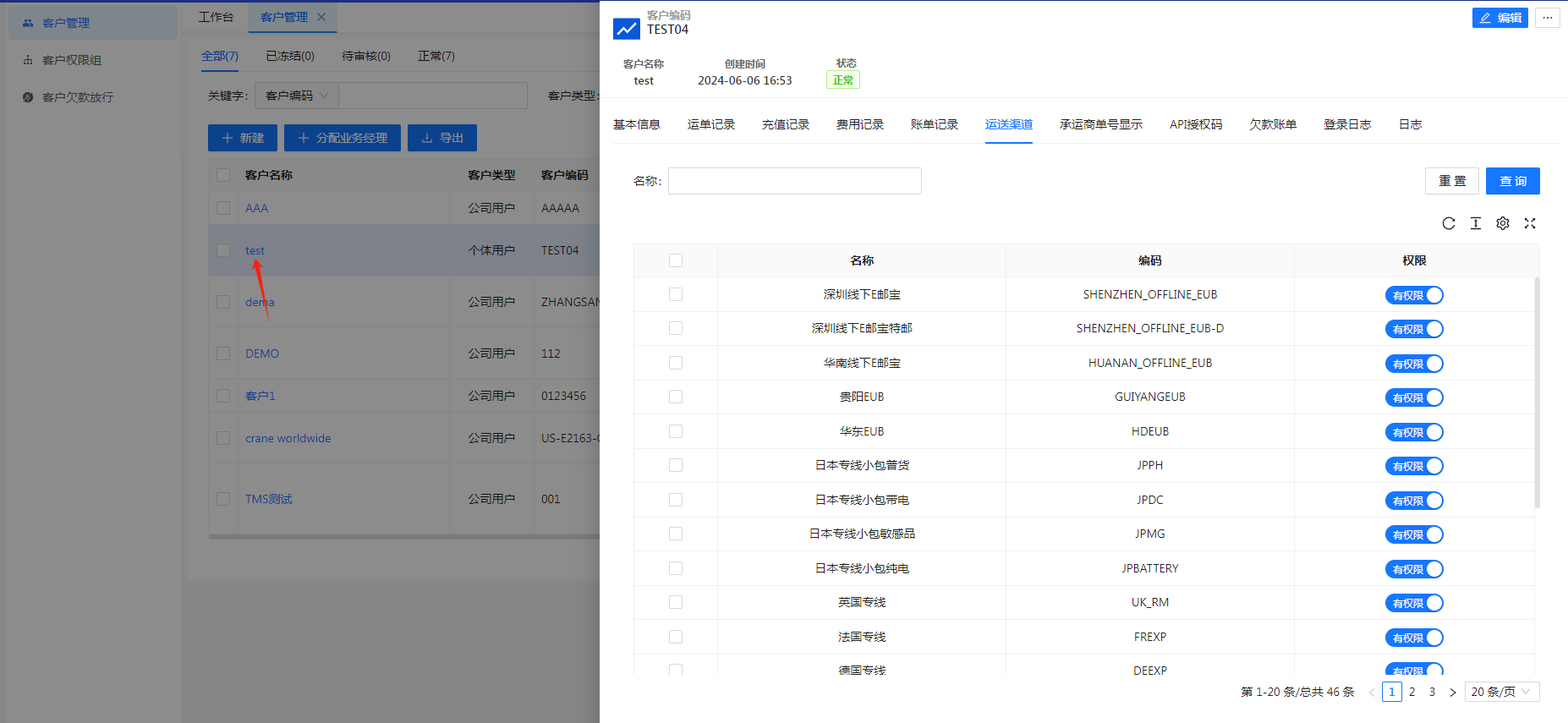Screen dimensions: 1568x723
Task: Switch to 日志 tab
Action: 1410,124
